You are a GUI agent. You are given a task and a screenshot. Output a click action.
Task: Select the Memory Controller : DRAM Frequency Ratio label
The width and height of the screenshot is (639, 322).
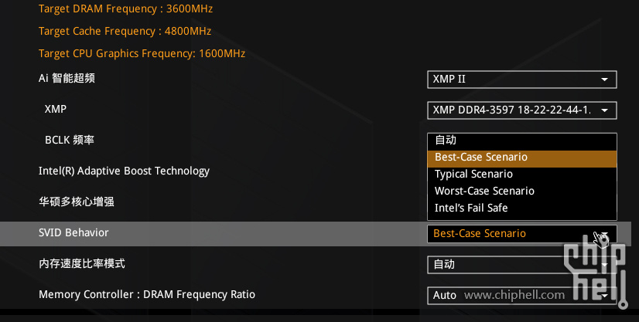(x=147, y=294)
